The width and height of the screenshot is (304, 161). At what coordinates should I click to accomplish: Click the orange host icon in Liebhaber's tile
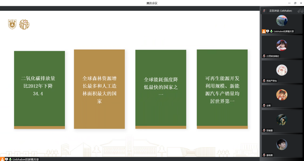(x=264, y=31)
